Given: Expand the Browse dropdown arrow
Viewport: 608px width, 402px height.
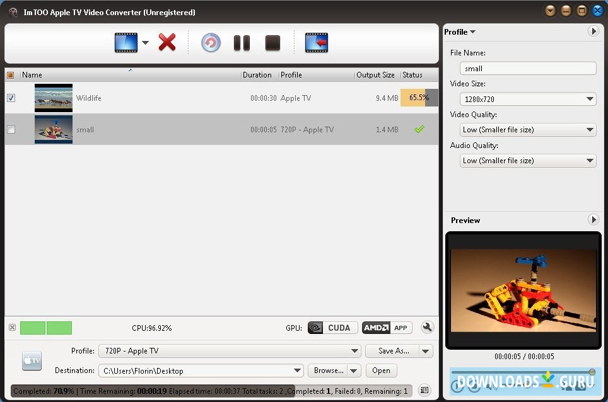Looking at the screenshot, I should [x=354, y=371].
